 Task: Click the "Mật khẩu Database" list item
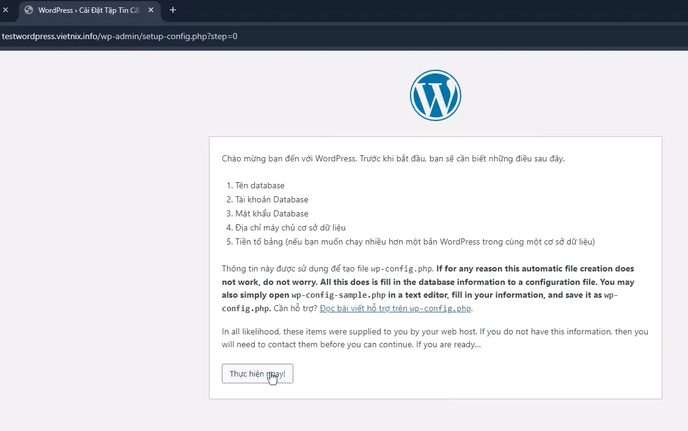[x=271, y=213]
